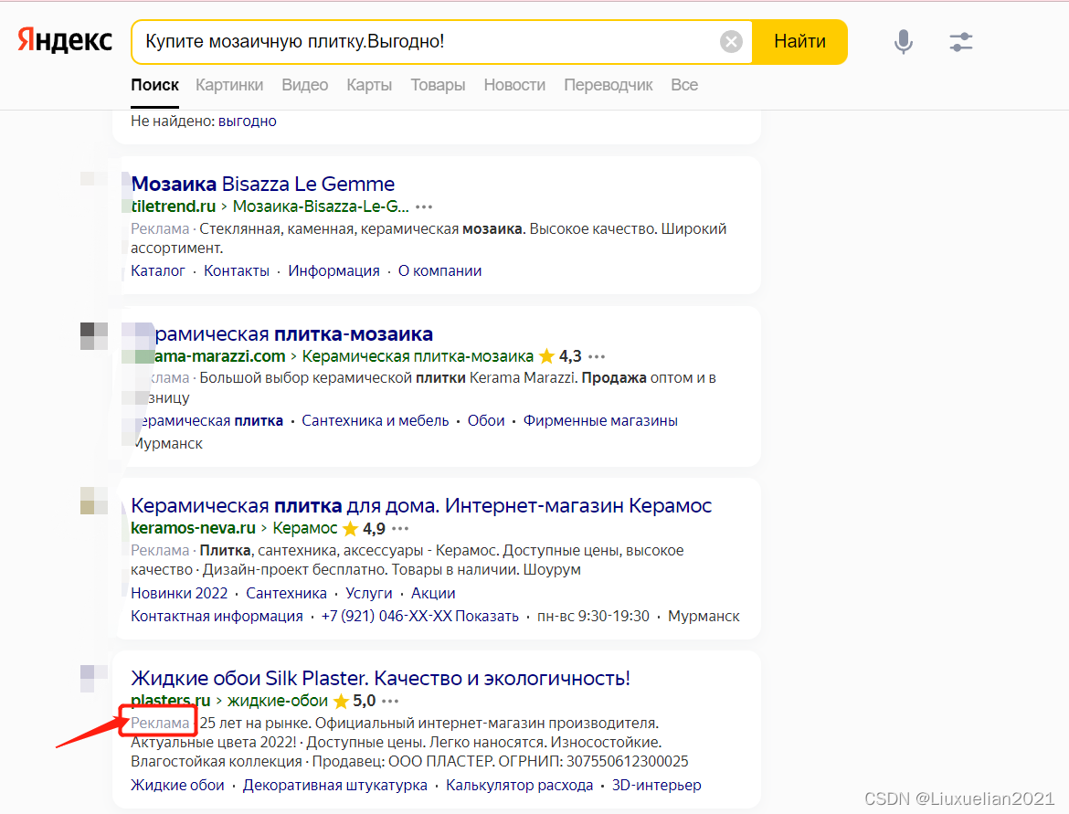Open keramos-neva.ru domain link
The image size is (1069, 814).
click(193, 528)
